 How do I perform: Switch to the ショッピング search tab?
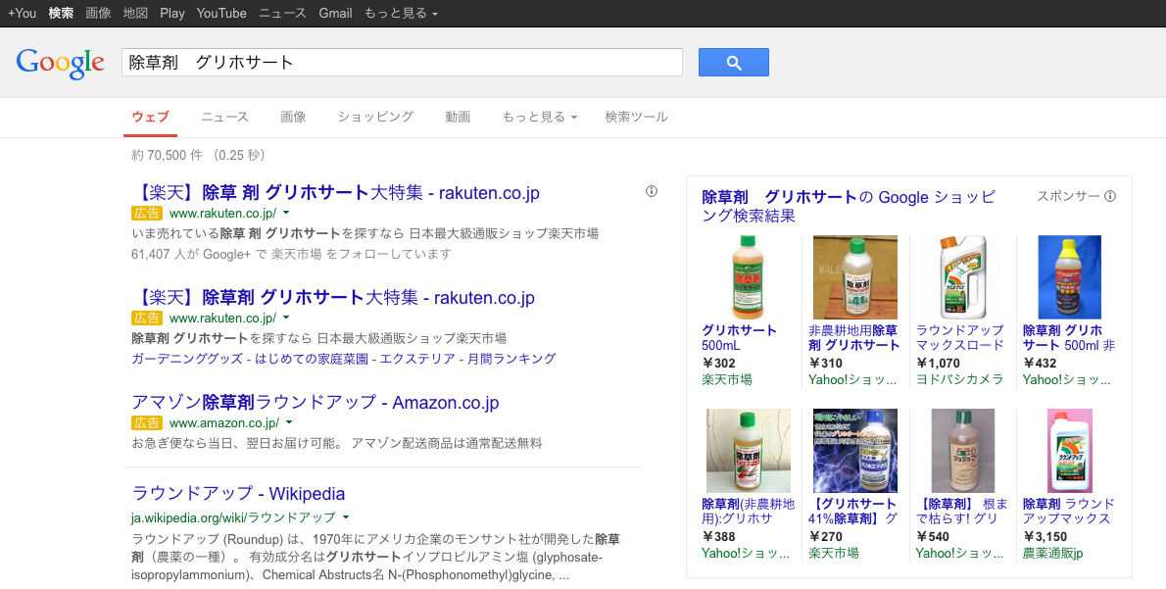point(375,117)
